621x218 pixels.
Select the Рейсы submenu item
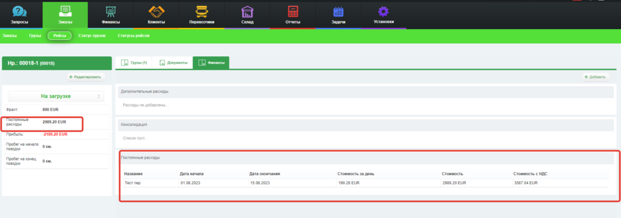click(59, 36)
